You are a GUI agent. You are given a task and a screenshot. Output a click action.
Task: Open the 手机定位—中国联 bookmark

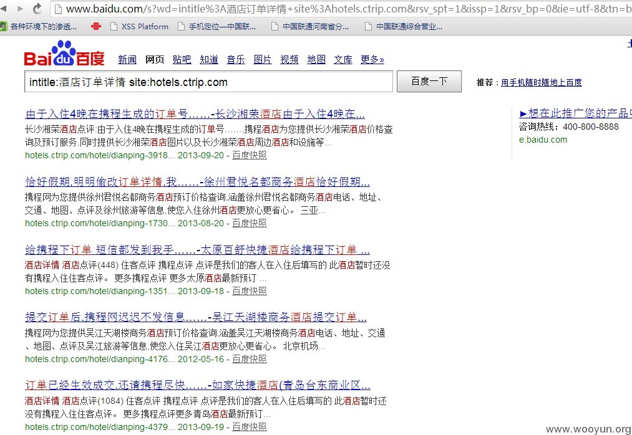point(217,27)
